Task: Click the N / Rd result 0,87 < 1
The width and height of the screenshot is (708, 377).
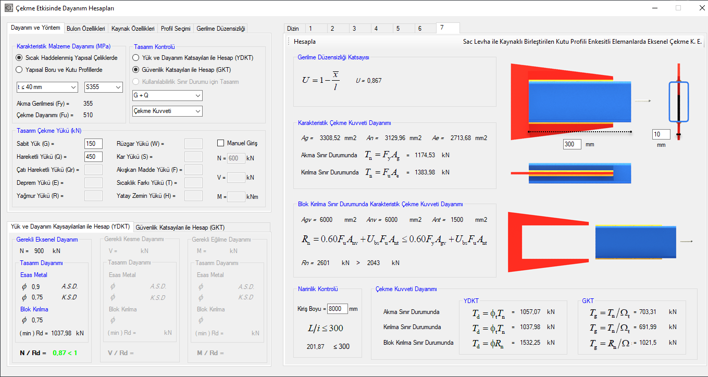Action: [64, 353]
